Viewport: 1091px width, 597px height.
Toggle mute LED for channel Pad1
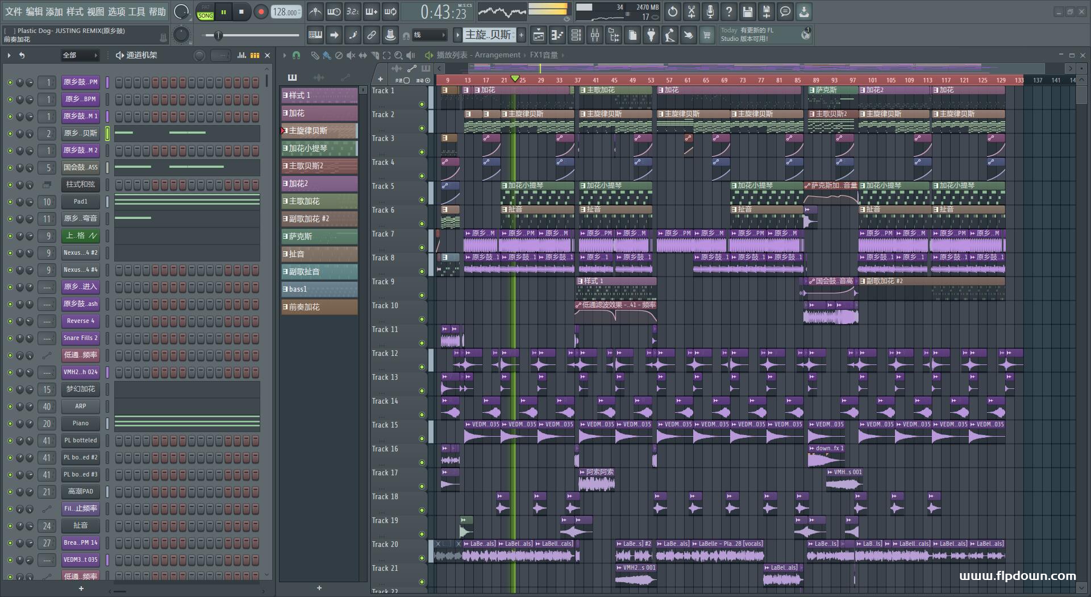(10, 202)
